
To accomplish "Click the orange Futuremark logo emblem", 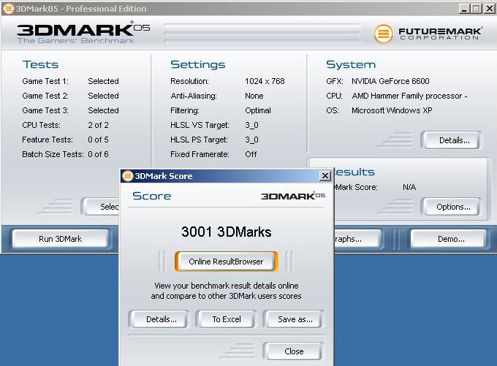I will [383, 34].
